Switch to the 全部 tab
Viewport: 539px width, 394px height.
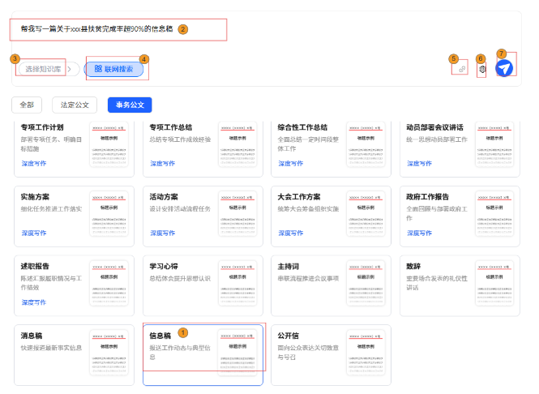(x=27, y=105)
